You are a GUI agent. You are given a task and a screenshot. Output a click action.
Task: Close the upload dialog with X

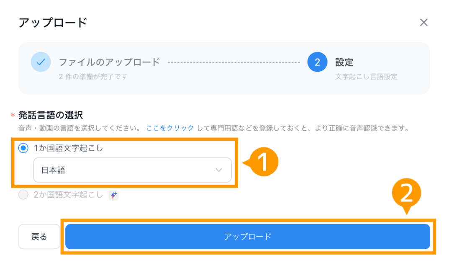[x=423, y=22]
